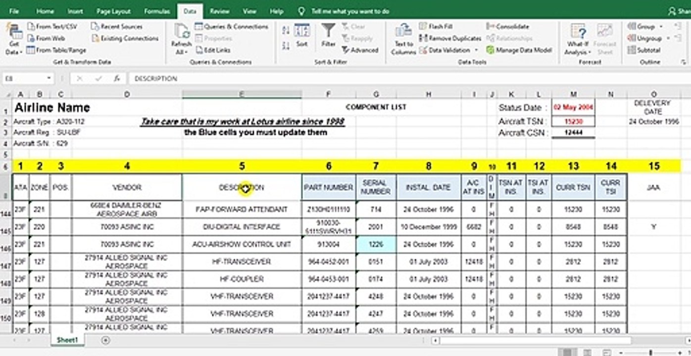Sort ascending A to Z

(x=286, y=31)
